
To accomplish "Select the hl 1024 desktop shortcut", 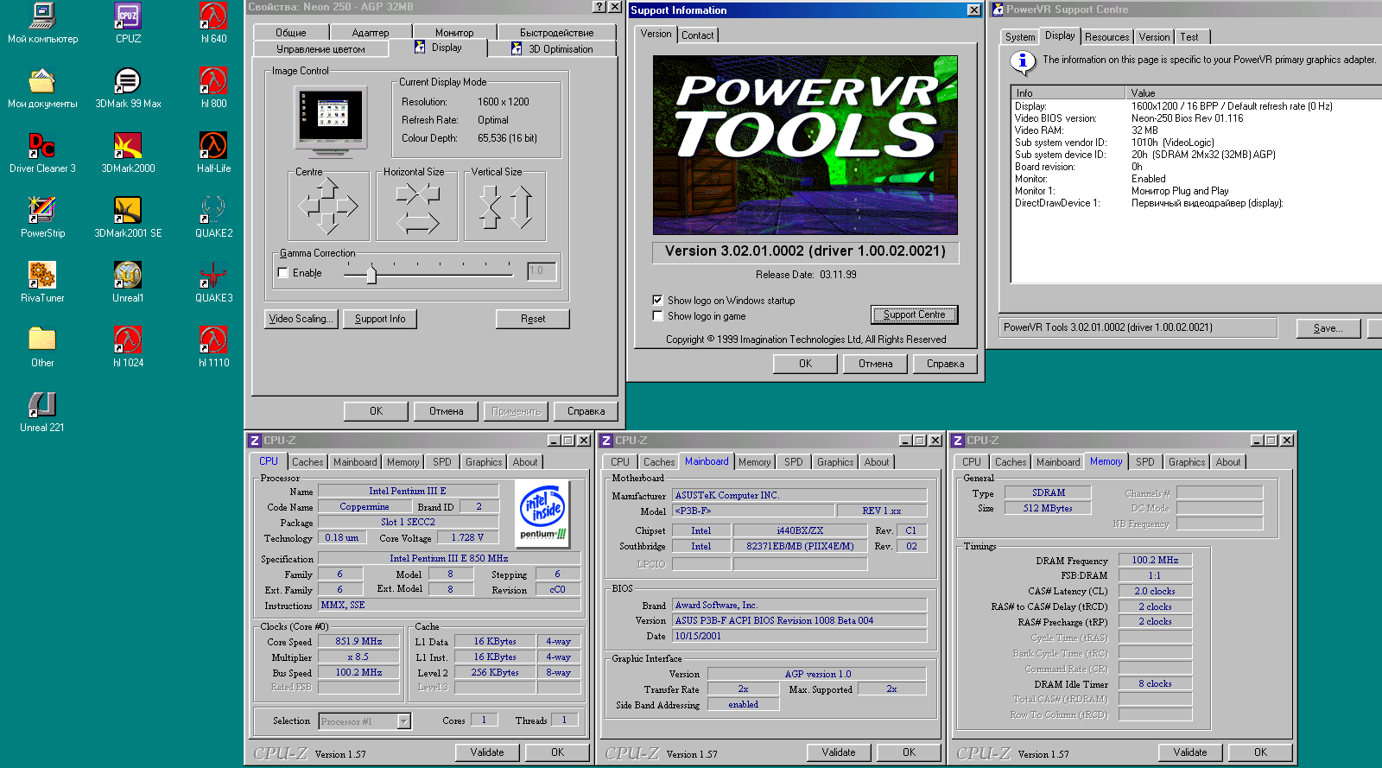I will coord(128,346).
